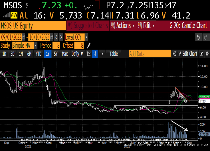Viewport: 210px width, 151px height.
Task: Click the 5.733M volume axis label
Action: coord(204,134)
